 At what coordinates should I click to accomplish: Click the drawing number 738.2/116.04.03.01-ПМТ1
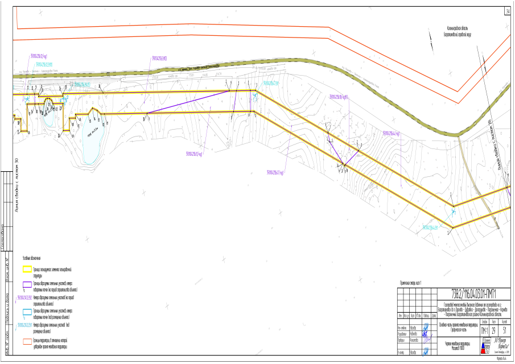click(458, 293)
